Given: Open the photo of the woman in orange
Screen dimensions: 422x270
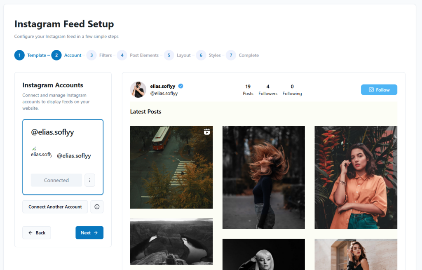Looking at the screenshot, I should coord(356,177).
